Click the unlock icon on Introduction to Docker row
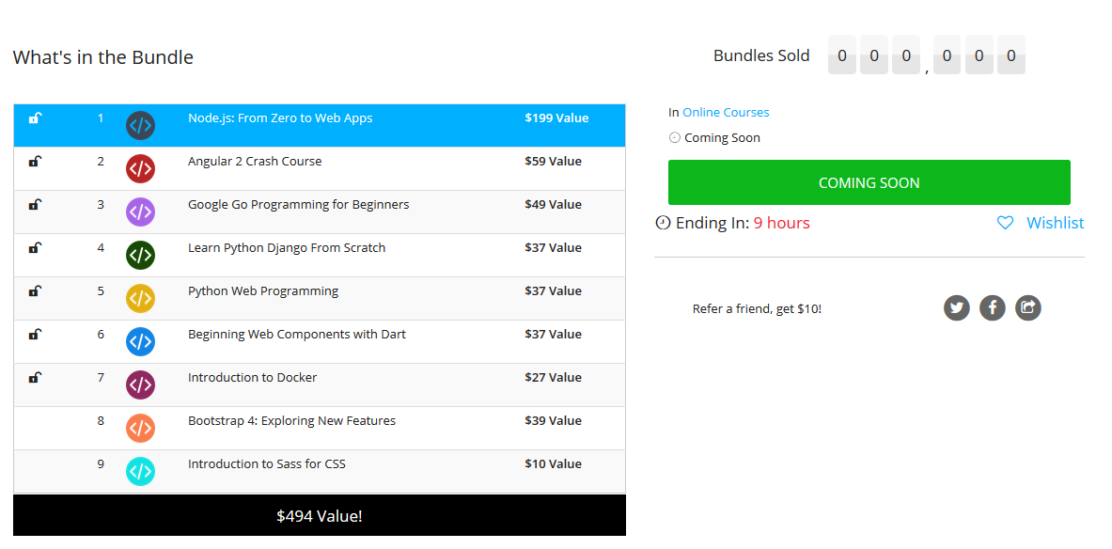The image size is (1112, 549). pyautogui.click(x=35, y=378)
